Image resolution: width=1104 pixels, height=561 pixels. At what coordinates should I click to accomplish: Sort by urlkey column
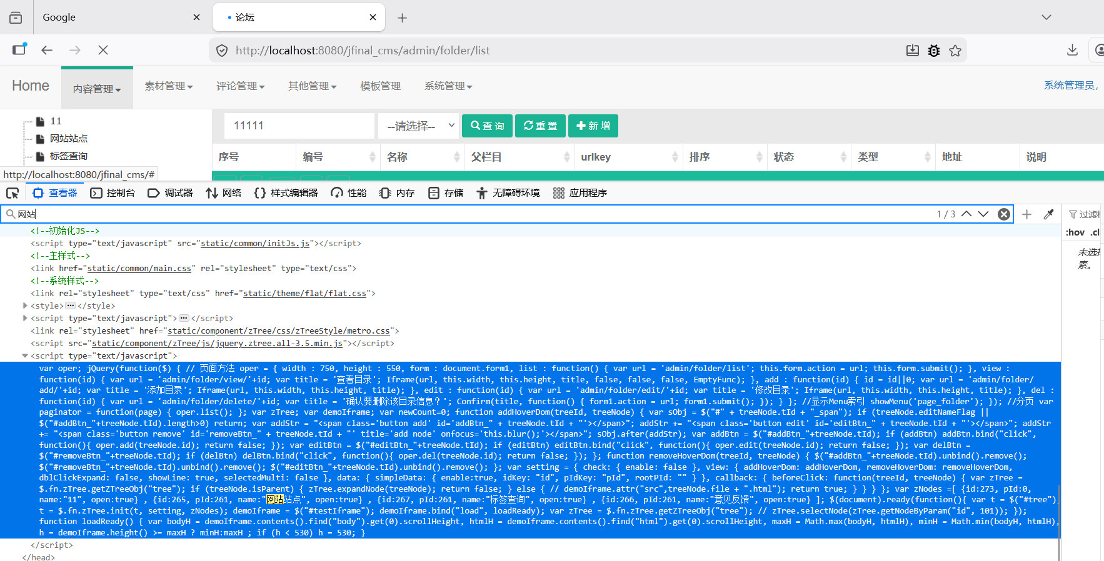[629, 157]
